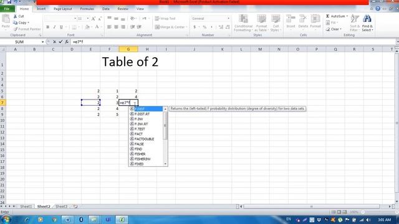
Task: Switch to Page Layout view in status bar
Action: click(339, 212)
